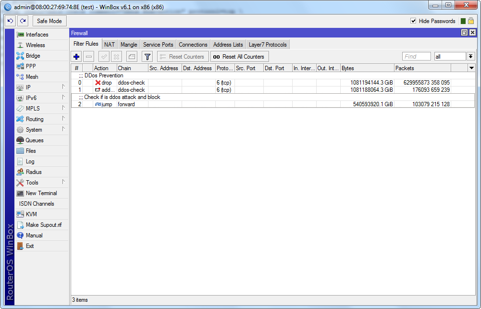Expand the System submenu
The image size is (481, 309).
(42, 130)
